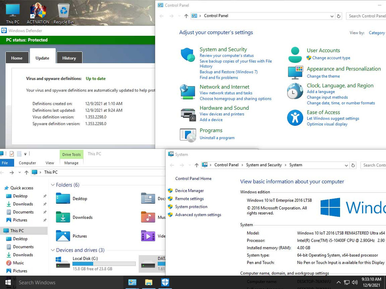Image resolution: width=386 pixels, height=289 pixels.
Task: Click Local Disk (C:) capacity bar
Action: (104, 264)
